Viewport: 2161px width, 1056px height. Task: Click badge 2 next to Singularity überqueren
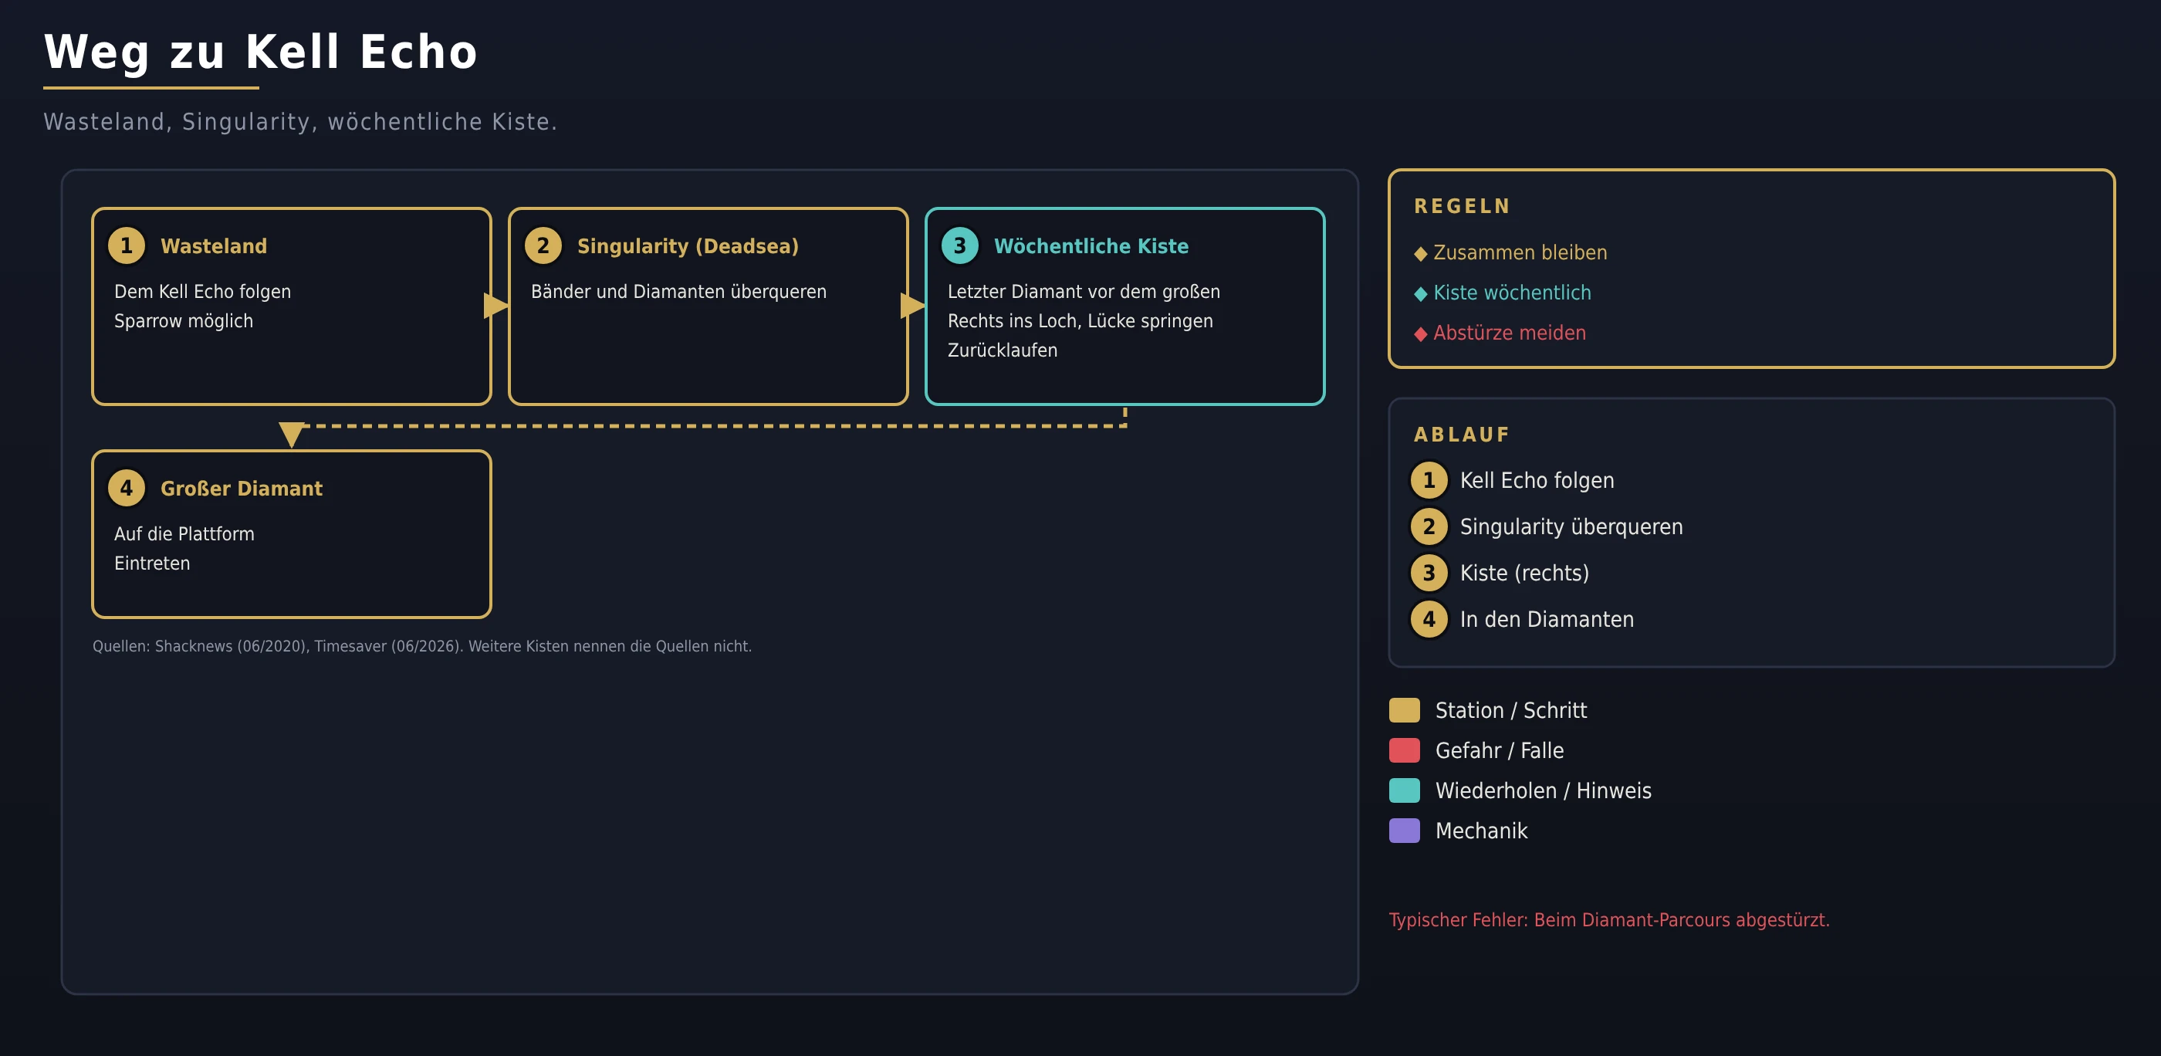point(1429,526)
